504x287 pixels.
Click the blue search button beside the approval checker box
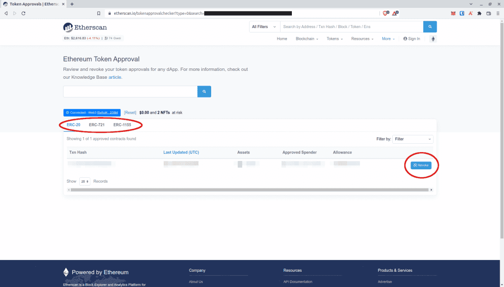204,92
